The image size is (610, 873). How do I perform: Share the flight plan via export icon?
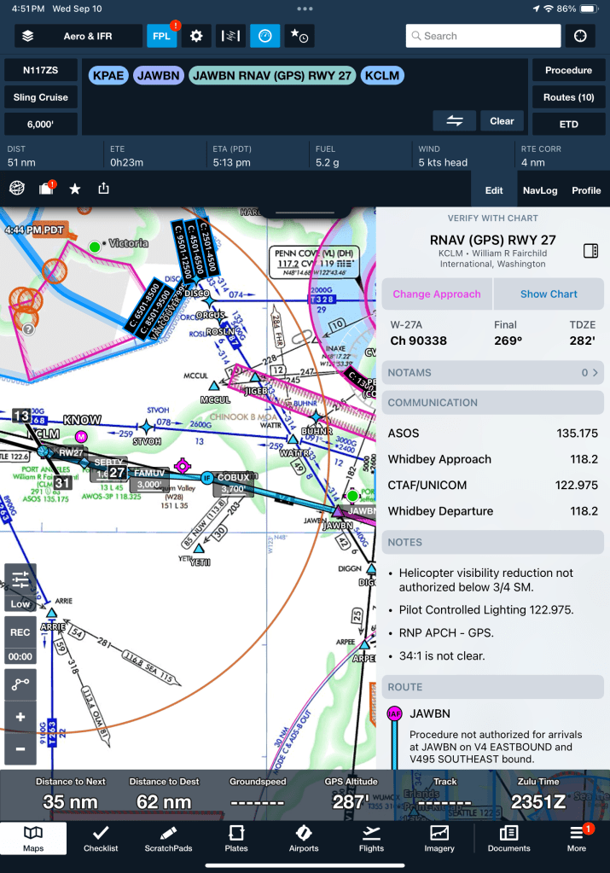(104, 189)
